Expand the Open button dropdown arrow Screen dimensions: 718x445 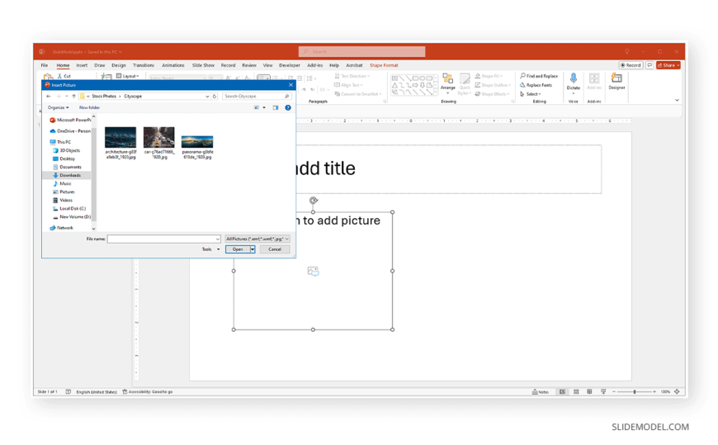tap(253, 249)
